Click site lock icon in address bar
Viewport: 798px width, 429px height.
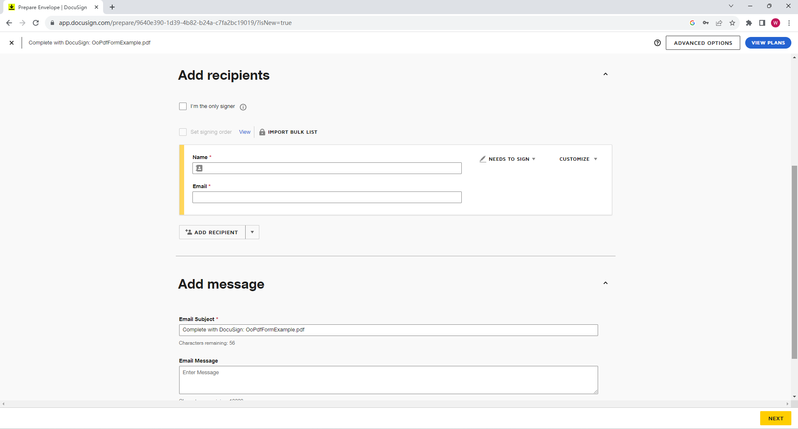point(52,23)
